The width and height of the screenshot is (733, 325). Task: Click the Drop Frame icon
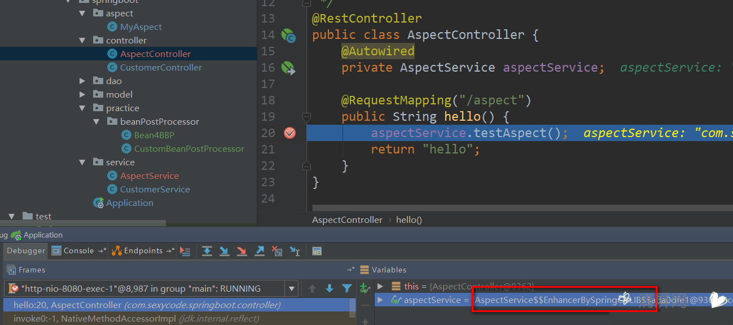(x=276, y=251)
